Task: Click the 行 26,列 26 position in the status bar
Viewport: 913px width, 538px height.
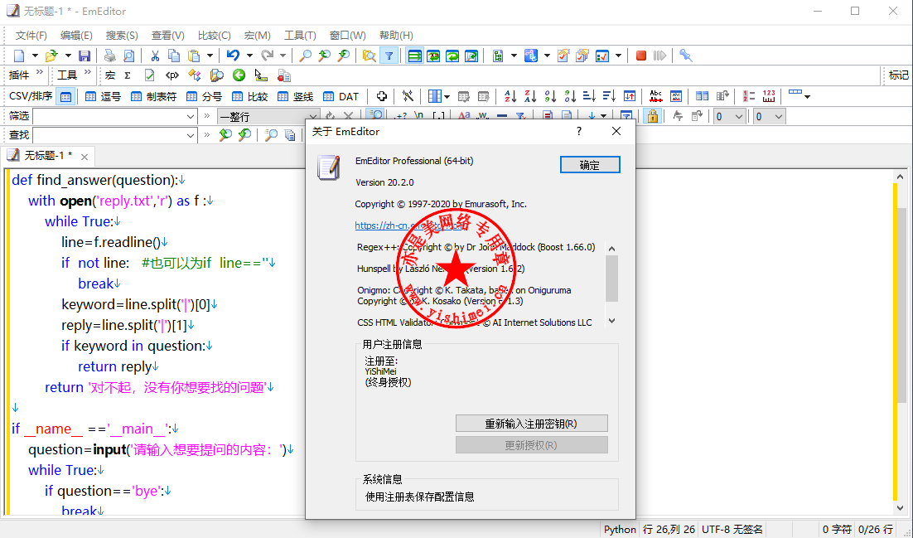Action: click(669, 529)
